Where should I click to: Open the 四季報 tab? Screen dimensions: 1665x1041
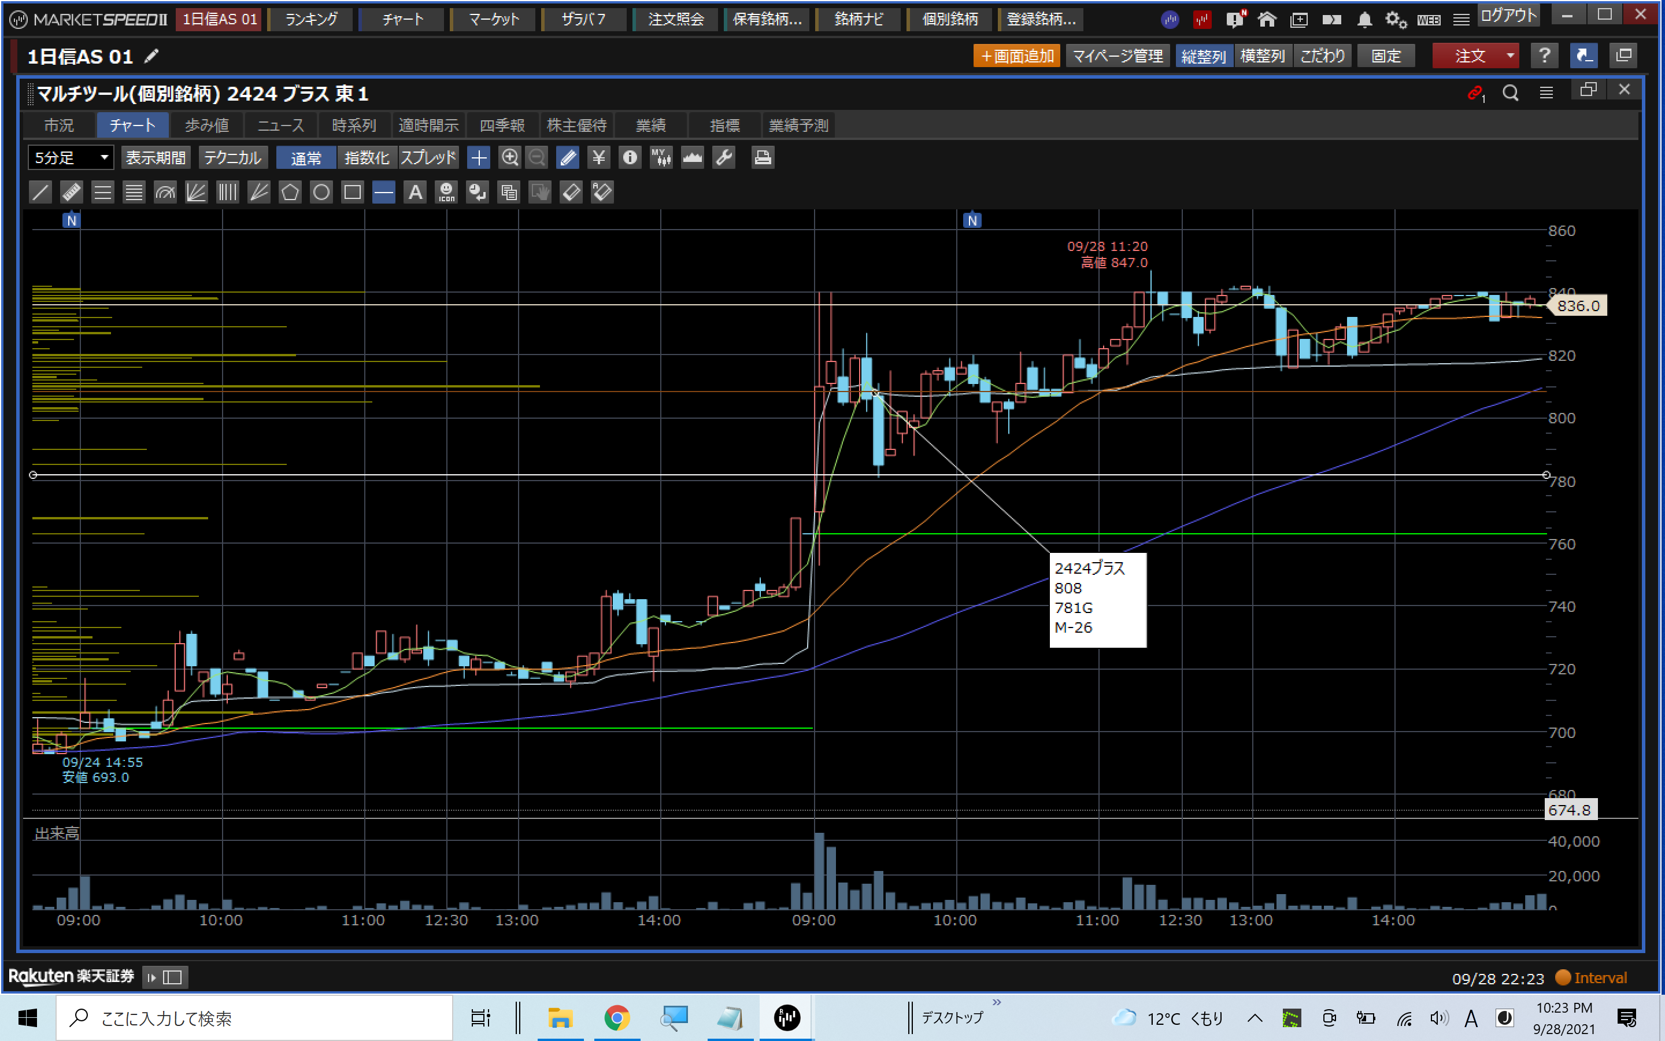(502, 125)
